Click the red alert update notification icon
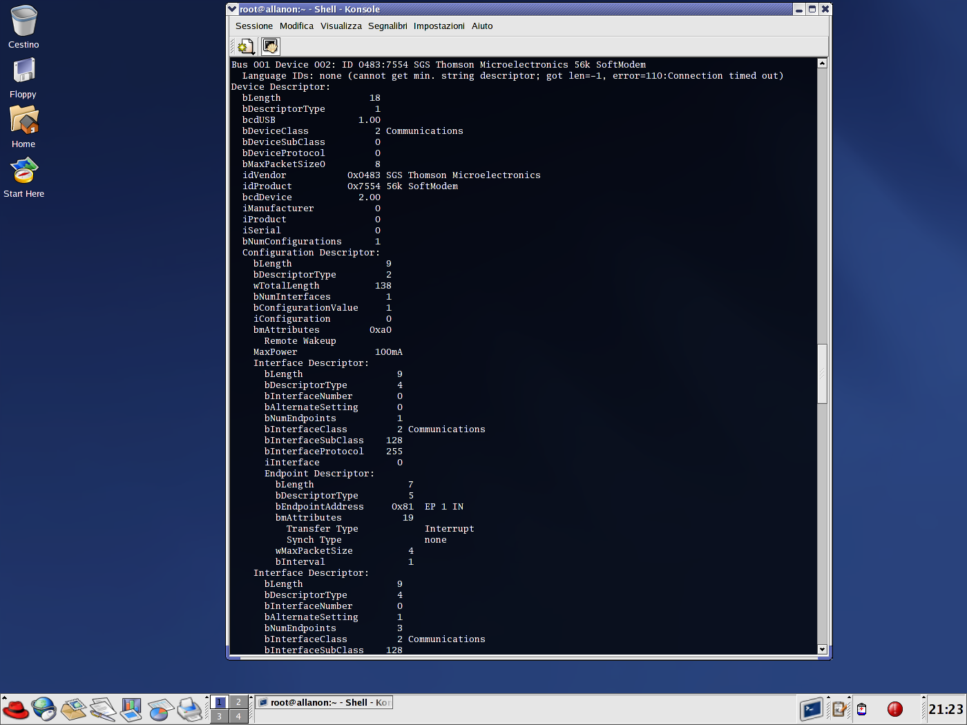This screenshot has height=725, width=967. 895,709
